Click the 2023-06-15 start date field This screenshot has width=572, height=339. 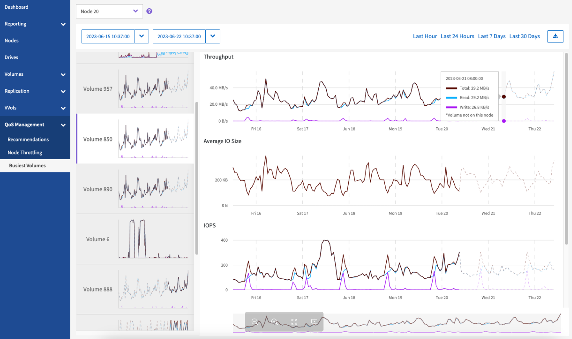(108, 37)
